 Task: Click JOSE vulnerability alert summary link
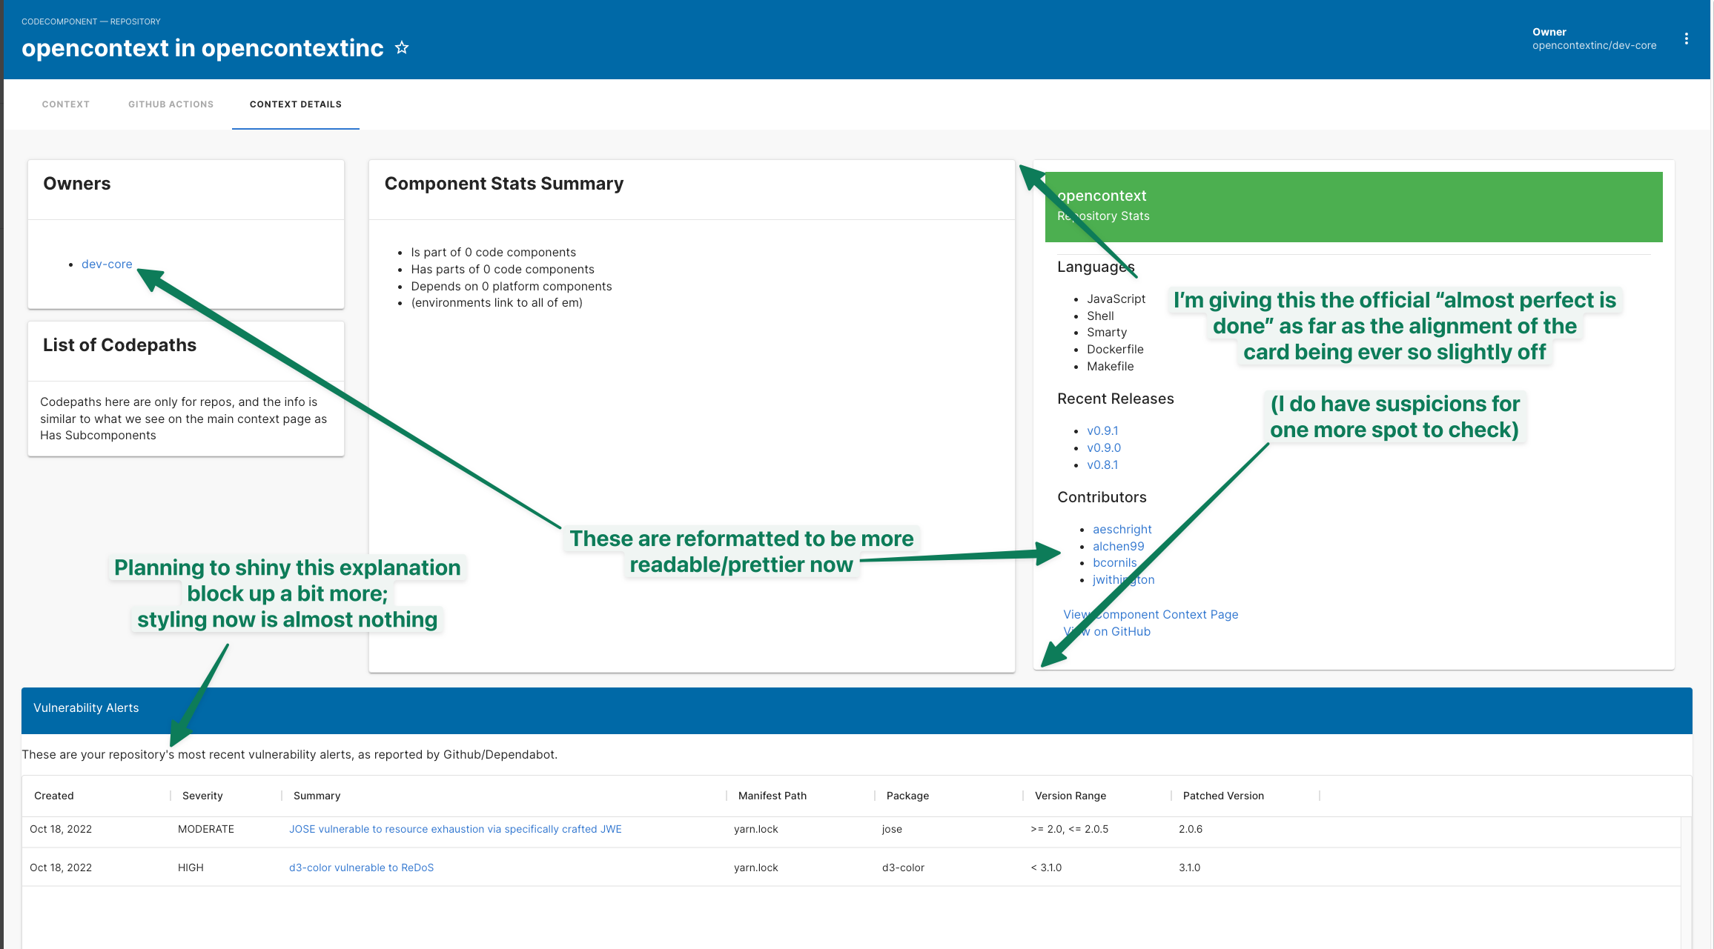tap(456, 830)
